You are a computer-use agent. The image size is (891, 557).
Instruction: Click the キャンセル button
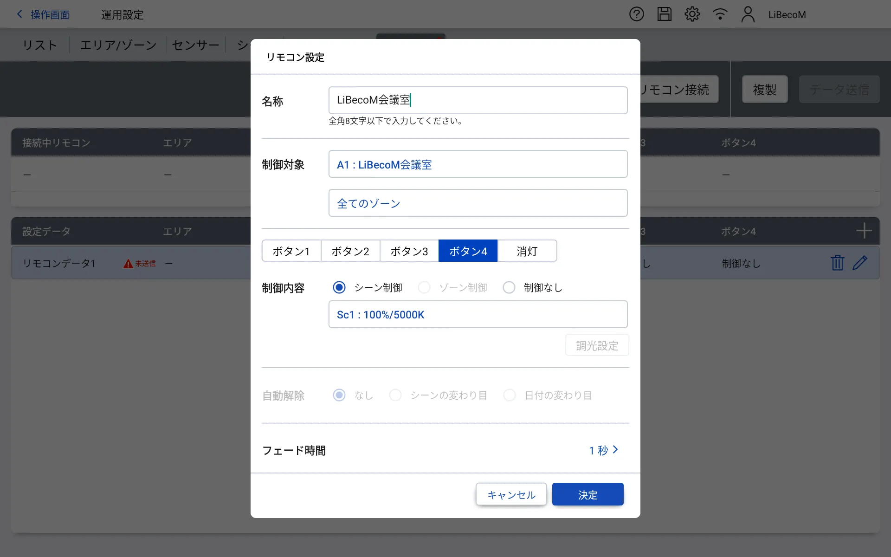click(x=511, y=495)
